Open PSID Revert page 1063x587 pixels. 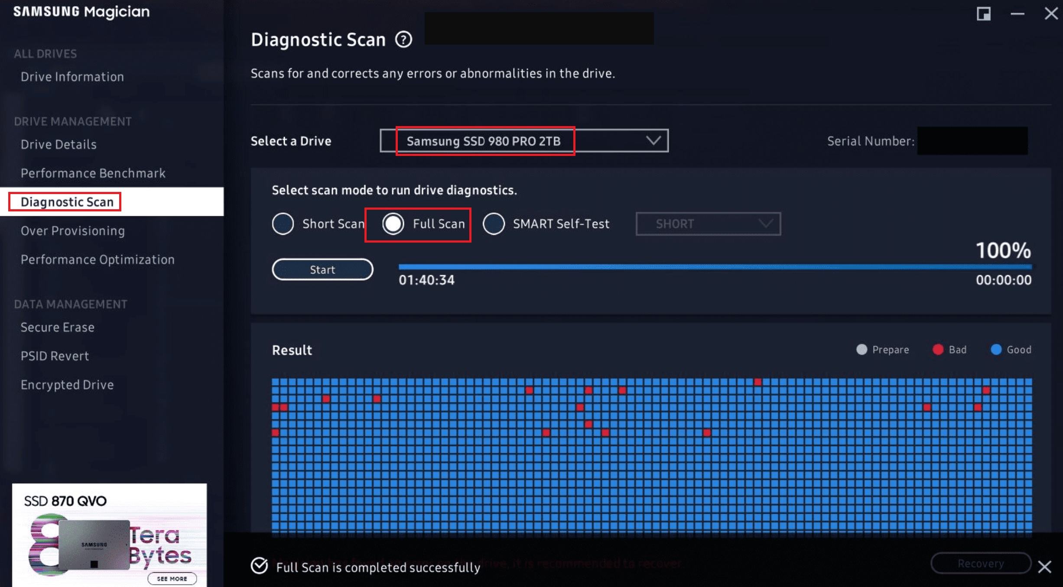[x=55, y=356]
